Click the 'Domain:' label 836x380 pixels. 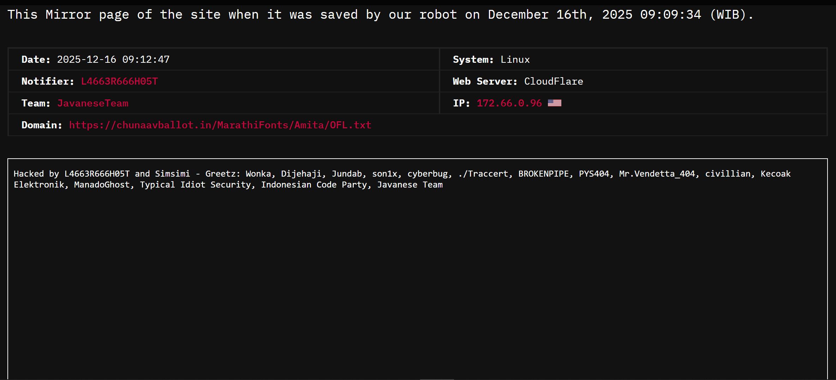(42, 125)
